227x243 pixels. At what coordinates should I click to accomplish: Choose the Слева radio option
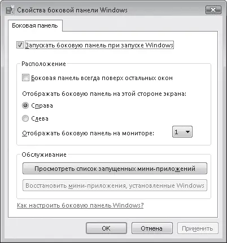[x=25, y=118]
